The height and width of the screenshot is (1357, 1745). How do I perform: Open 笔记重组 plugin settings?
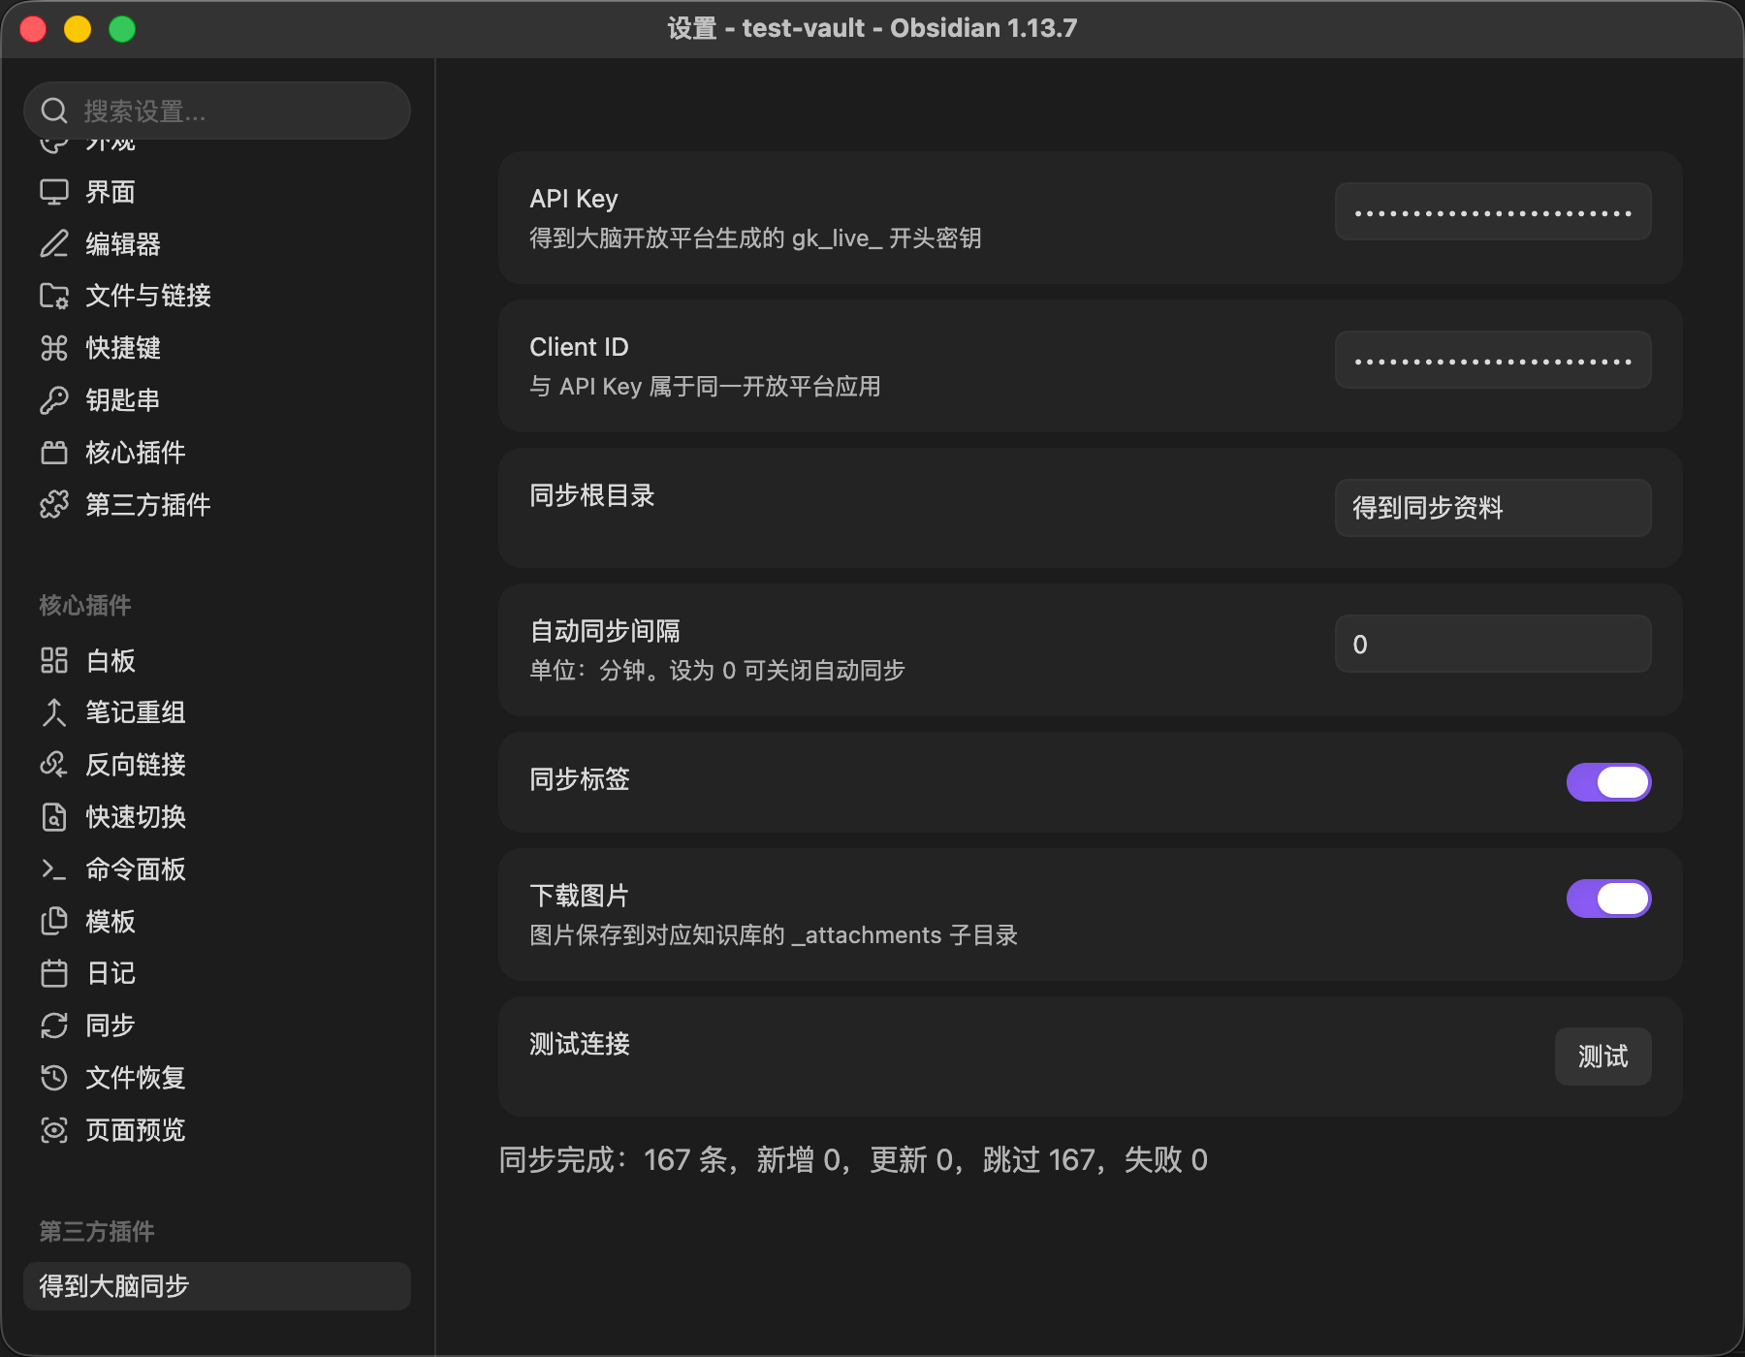(217, 713)
